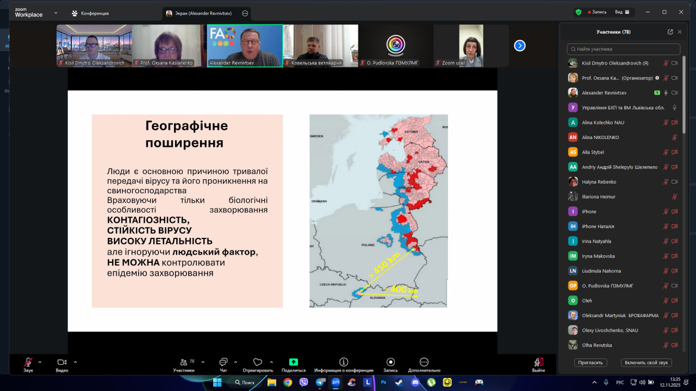The height and width of the screenshot is (391, 696).
Task: Pop out the Участники participants panel
Action: (x=670, y=32)
